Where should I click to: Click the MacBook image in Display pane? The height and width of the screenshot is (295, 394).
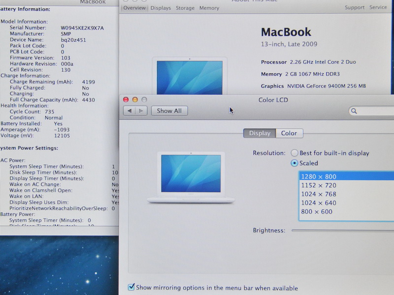[191, 177]
